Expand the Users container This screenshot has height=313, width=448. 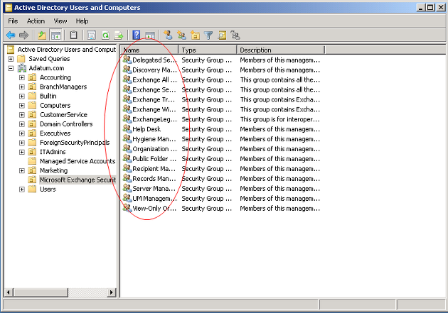[x=22, y=190]
